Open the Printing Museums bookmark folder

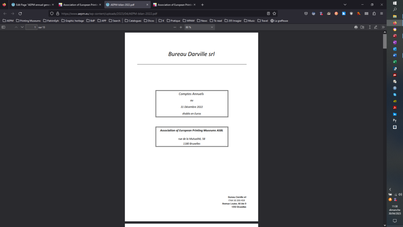28,21
